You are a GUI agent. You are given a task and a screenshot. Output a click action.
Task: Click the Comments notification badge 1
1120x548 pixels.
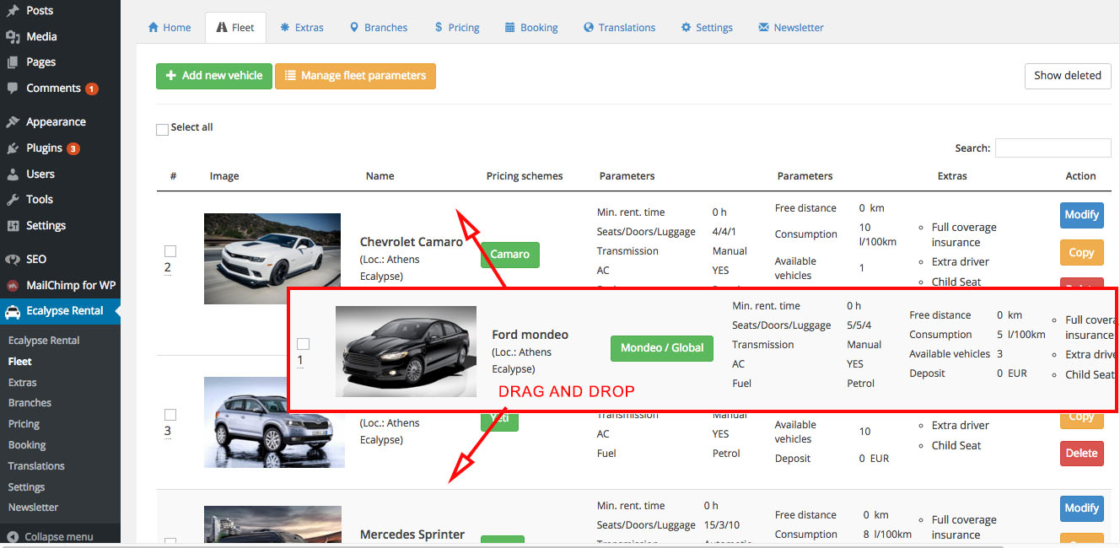click(92, 89)
